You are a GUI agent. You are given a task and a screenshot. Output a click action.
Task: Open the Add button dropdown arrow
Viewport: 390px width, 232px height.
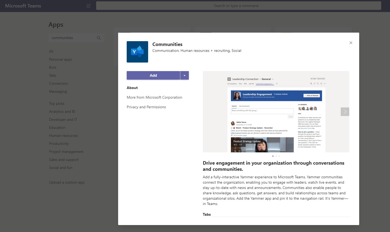click(x=185, y=75)
